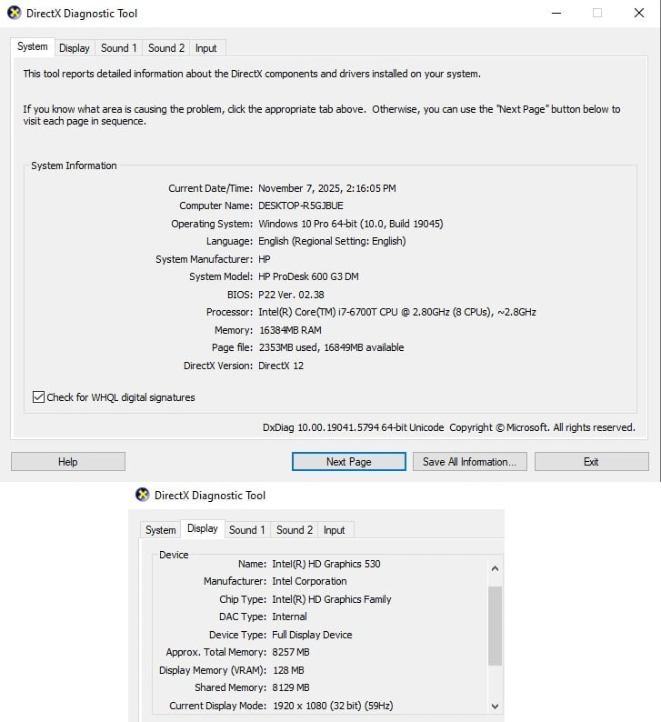661x722 pixels.
Task: Toggle Check for WHQL digital signatures
Action: point(38,397)
